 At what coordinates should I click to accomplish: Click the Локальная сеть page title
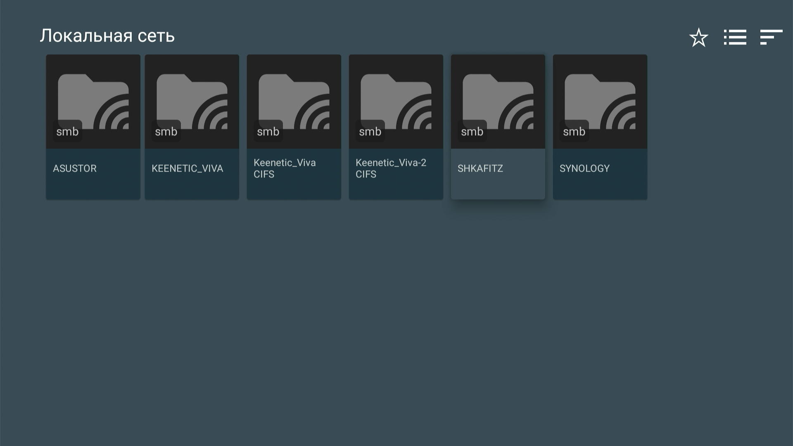point(107,36)
